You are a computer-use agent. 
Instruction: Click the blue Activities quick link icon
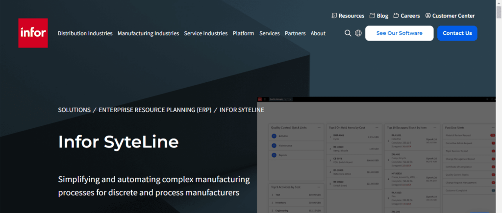tap(274, 136)
